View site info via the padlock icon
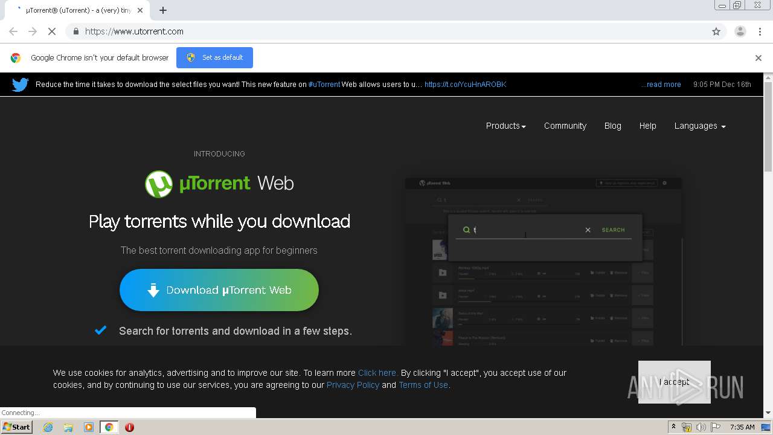The image size is (773, 435). [x=75, y=31]
